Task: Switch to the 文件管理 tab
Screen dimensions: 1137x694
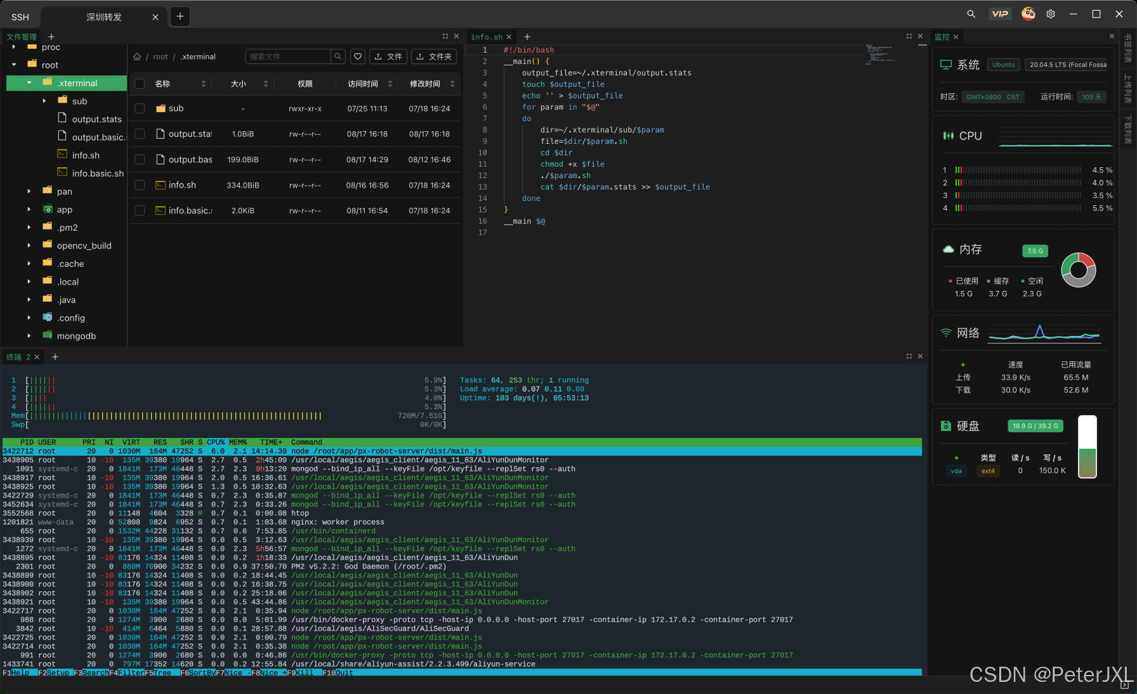Action: pyautogui.click(x=22, y=37)
